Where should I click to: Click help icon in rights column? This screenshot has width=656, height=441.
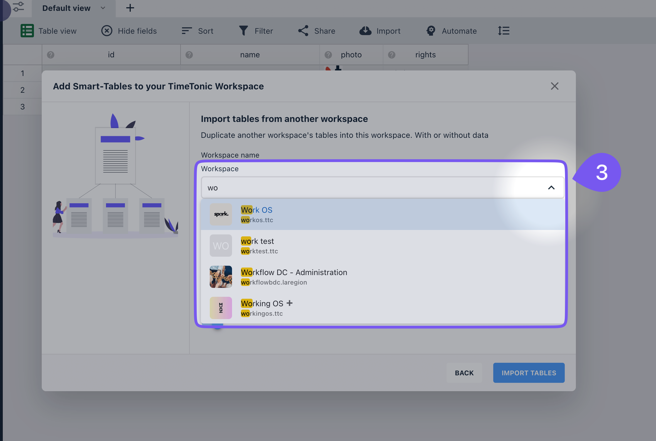(392, 55)
